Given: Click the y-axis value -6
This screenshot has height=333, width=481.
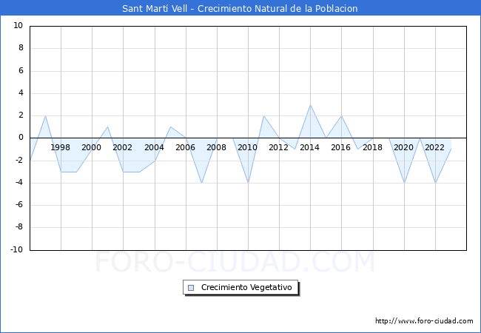Looking at the screenshot, I should click(19, 205).
